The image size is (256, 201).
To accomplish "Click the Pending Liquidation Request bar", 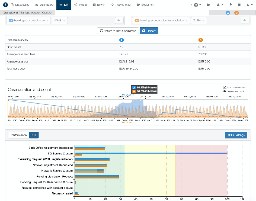I will point(97,177).
